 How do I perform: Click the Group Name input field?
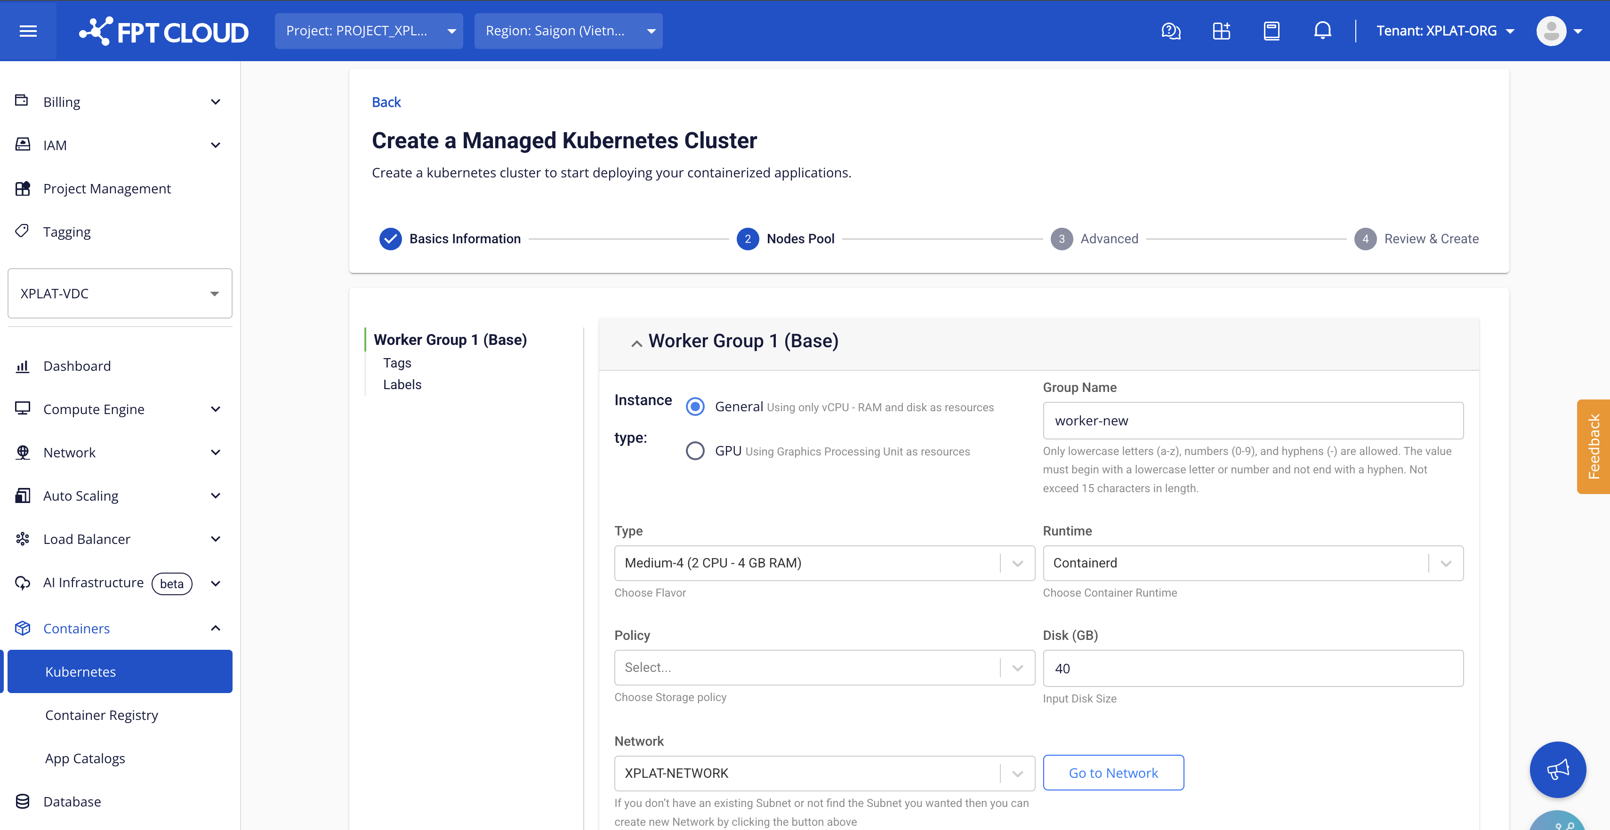tap(1253, 420)
